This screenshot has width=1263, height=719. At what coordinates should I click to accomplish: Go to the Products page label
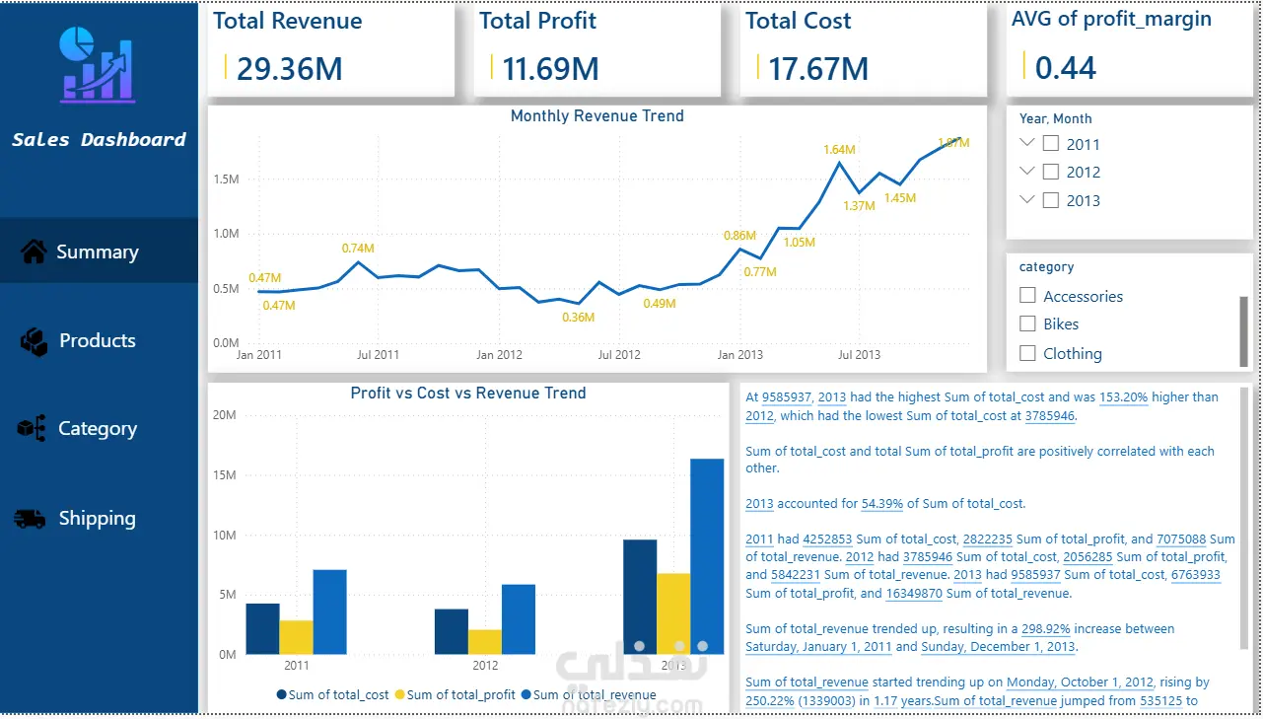(98, 341)
